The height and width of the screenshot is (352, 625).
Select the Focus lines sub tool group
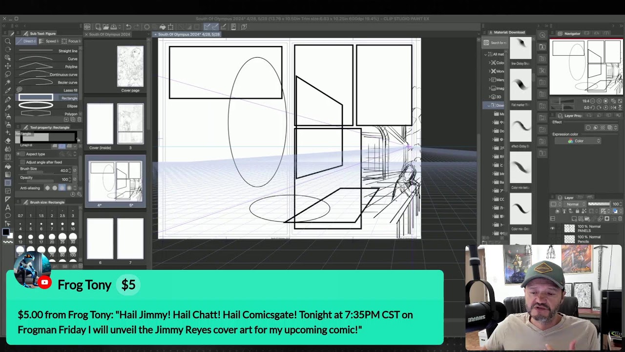[x=71, y=41]
